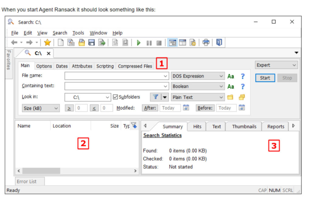Open the Expert mode dropdown

276,65
